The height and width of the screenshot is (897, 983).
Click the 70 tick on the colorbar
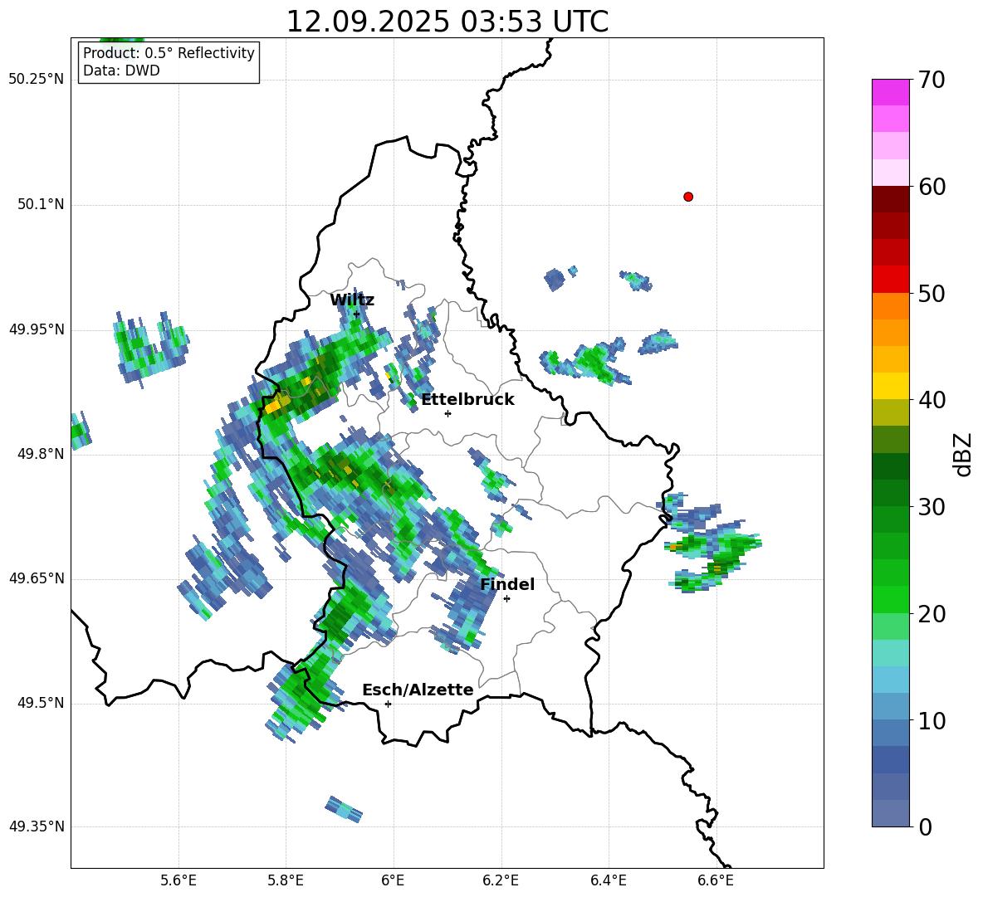tap(932, 80)
